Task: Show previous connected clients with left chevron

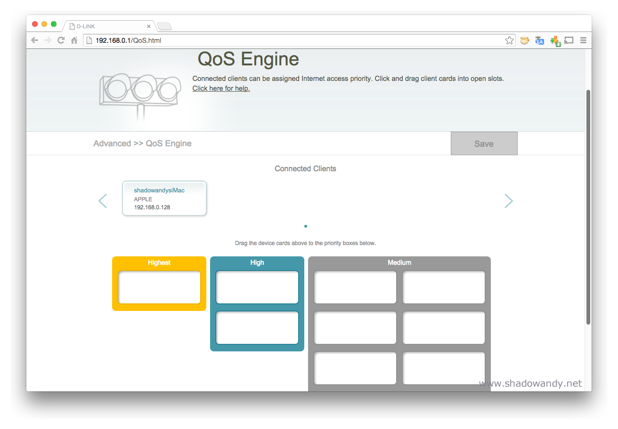Action: pyautogui.click(x=103, y=201)
